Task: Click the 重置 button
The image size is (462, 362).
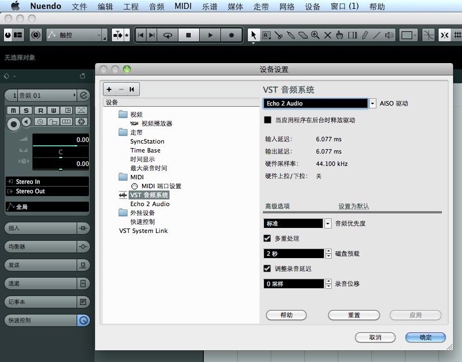Action: (x=354, y=315)
